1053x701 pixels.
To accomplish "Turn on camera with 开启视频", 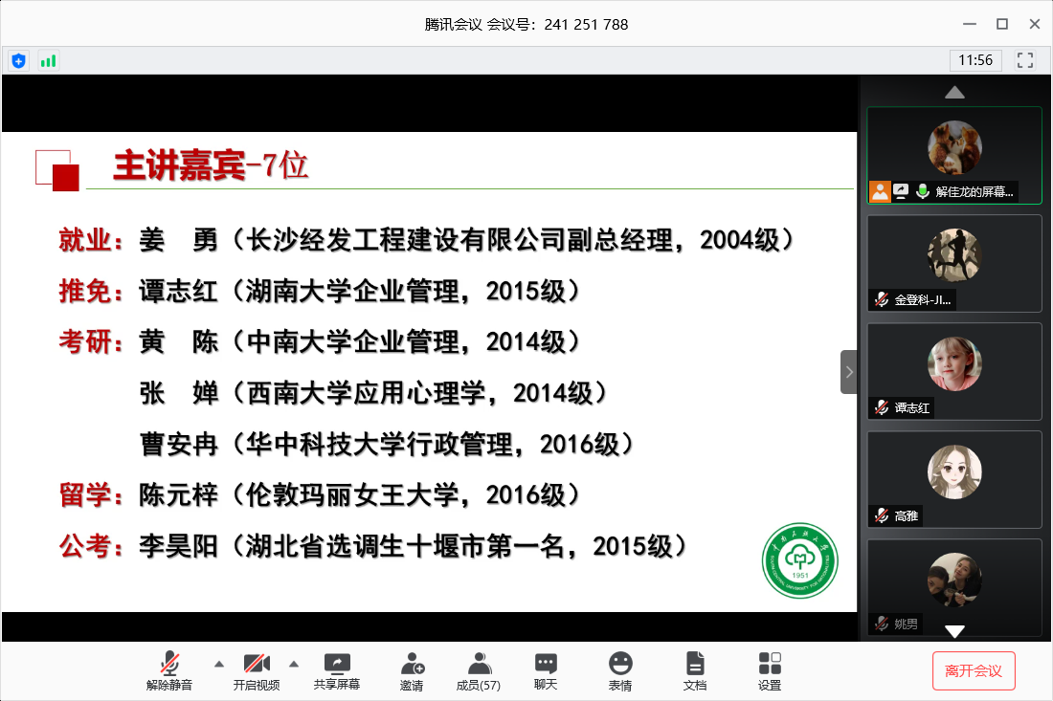I will [257, 670].
